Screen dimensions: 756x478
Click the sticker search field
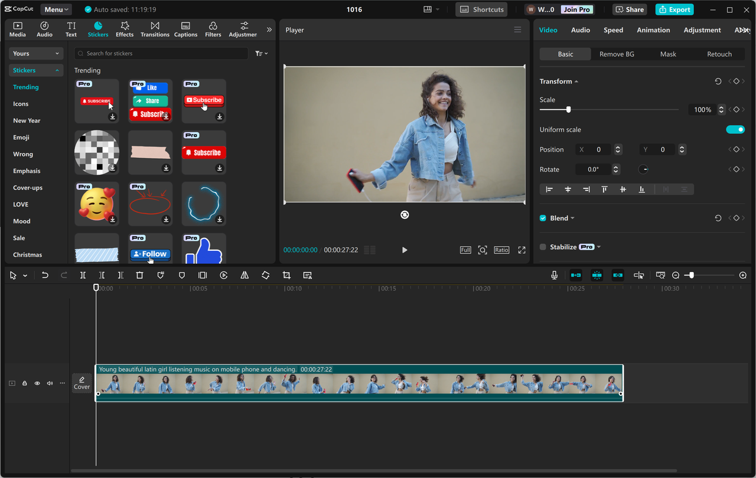tap(161, 54)
